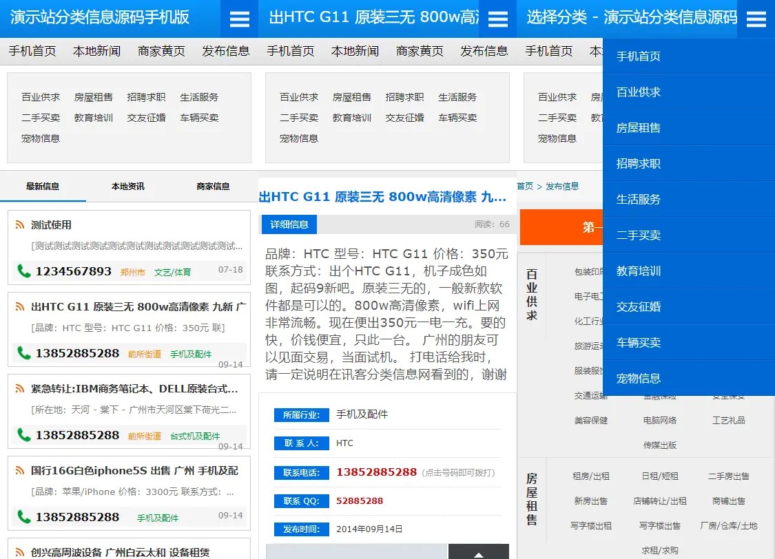Choose 工艺礼品 subcategory
Image resolution: width=775 pixels, height=559 pixels.
(729, 420)
